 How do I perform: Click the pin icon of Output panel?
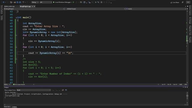185,87
